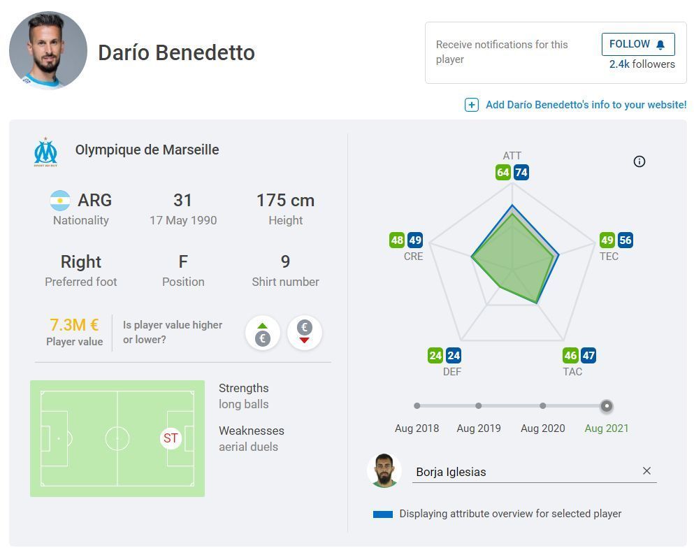Click the Olympique de Marseille team name
Screen dimensions: 694x548
point(147,150)
